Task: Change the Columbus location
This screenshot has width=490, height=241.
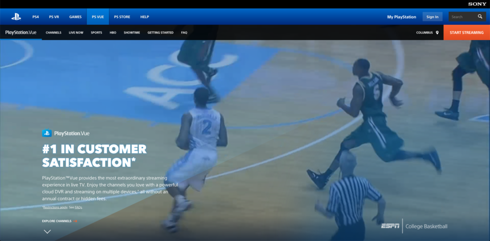Action: point(427,33)
